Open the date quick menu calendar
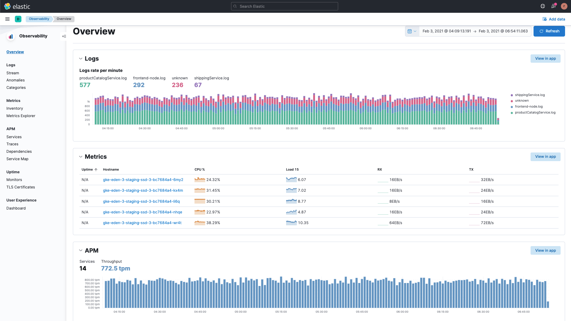This screenshot has width=571, height=321. pos(412,31)
